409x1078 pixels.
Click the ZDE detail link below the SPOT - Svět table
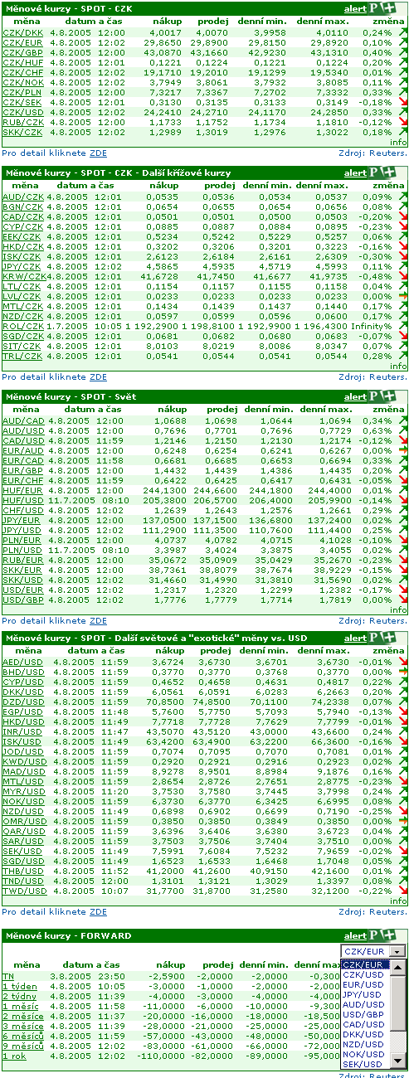pyautogui.click(x=98, y=620)
